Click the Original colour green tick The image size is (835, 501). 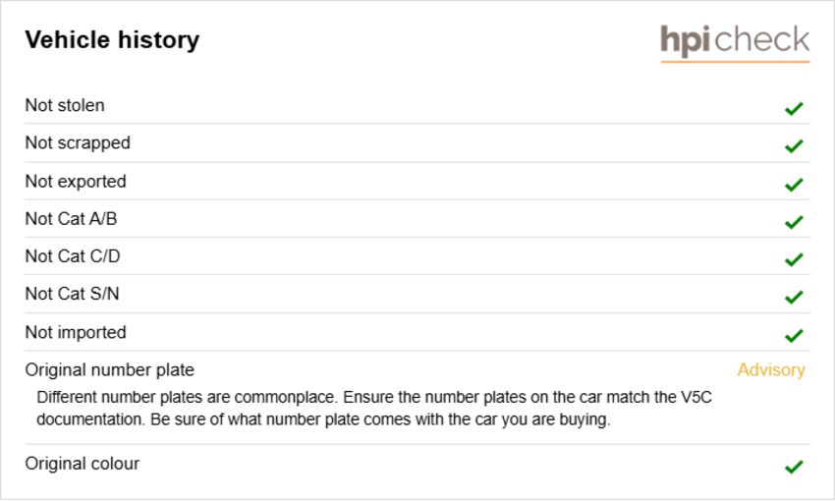point(794,467)
